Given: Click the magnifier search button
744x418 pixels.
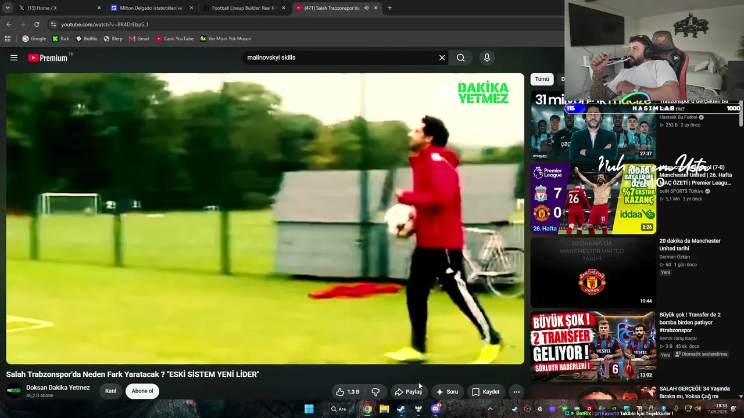Looking at the screenshot, I should coord(461,57).
